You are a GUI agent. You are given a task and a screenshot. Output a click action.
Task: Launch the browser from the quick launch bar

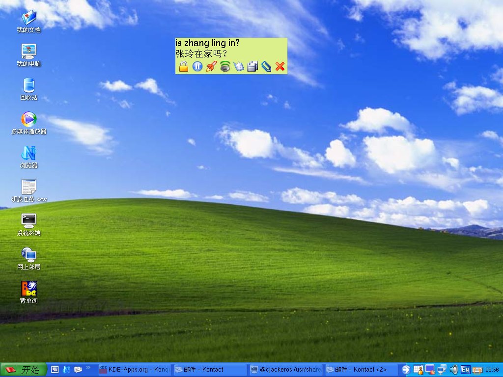66,370
